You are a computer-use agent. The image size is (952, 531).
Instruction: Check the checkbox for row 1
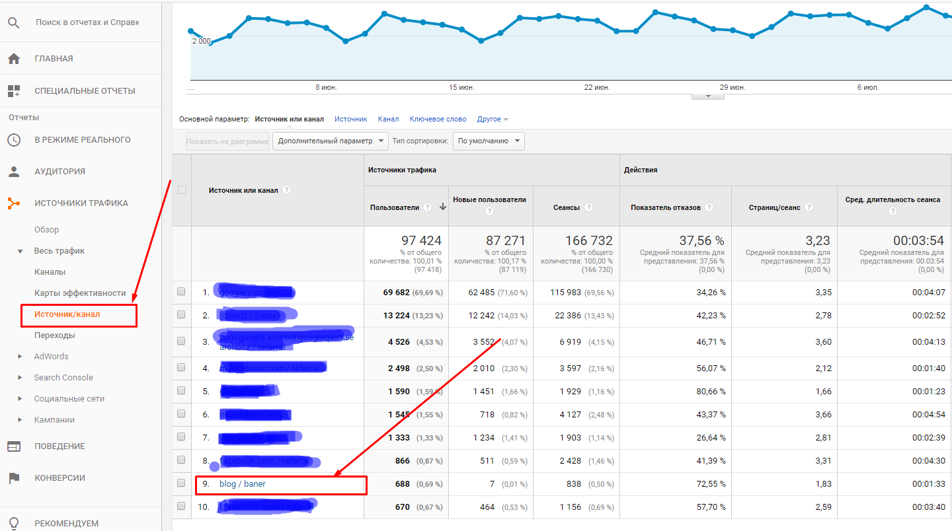click(181, 292)
